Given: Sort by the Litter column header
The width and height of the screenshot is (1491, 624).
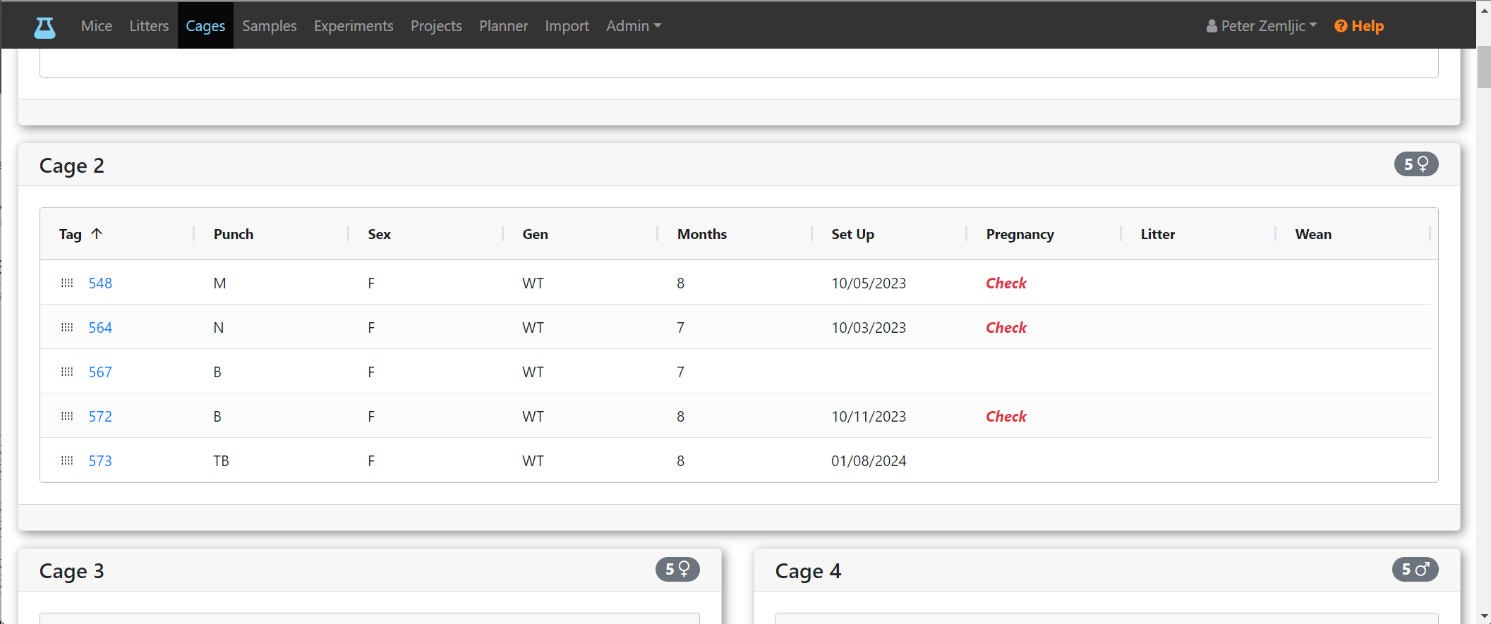Looking at the screenshot, I should click(1158, 234).
